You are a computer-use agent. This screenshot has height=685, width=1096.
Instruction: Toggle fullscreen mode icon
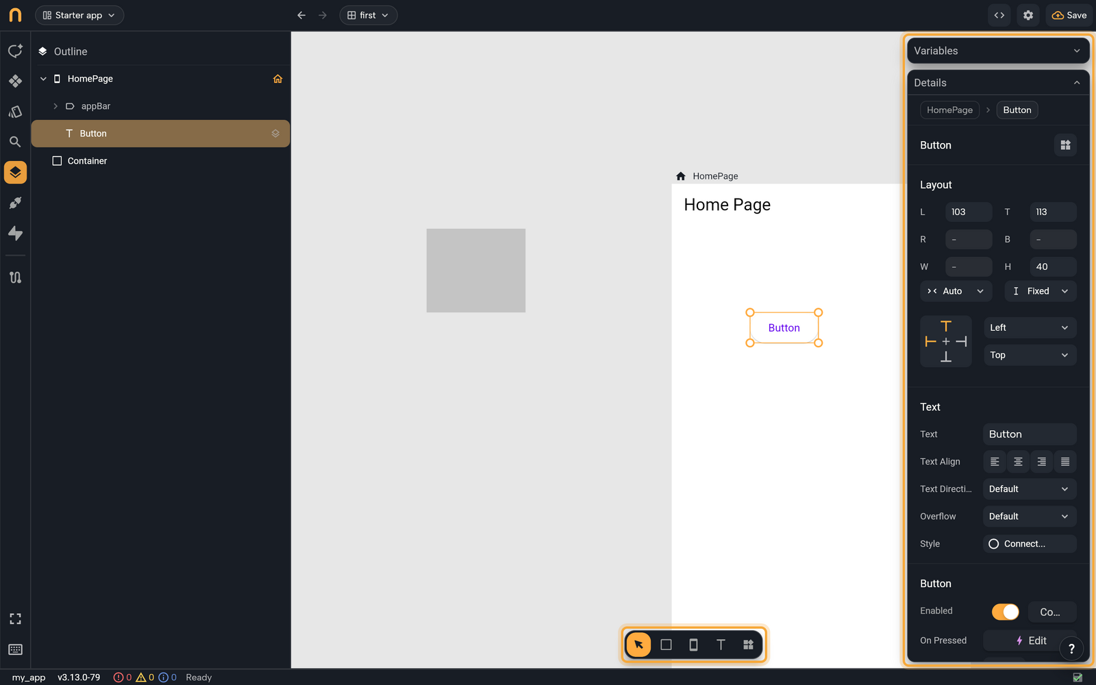(x=15, y=619)
